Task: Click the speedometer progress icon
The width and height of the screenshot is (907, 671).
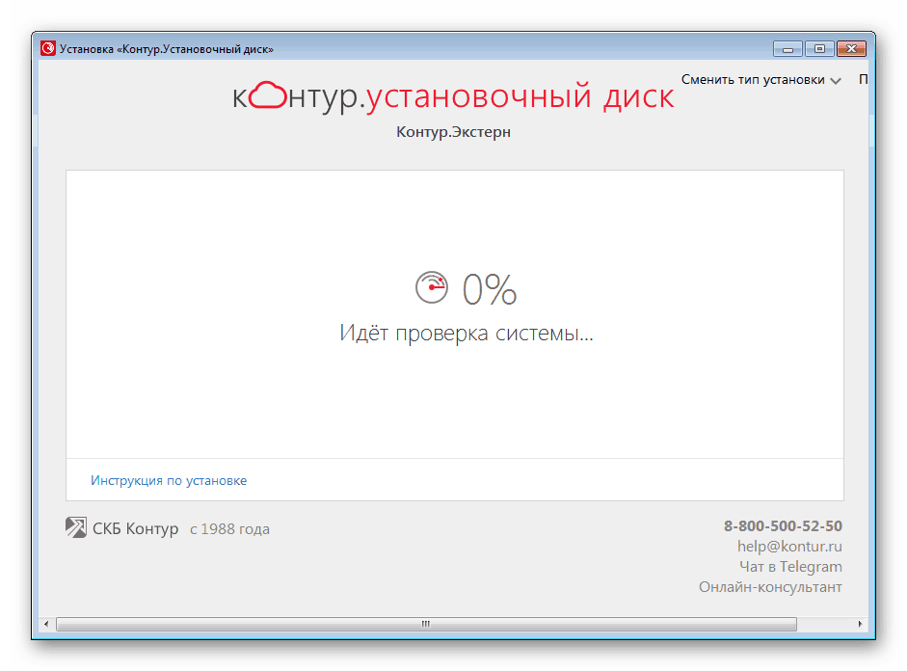Action: pos(432,288)
